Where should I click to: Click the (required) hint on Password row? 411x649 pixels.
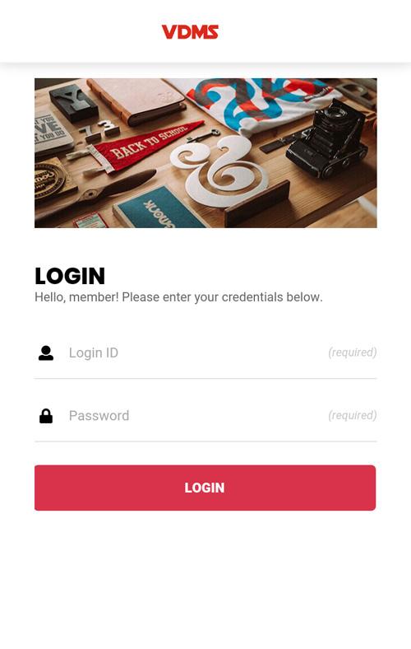coord(353,415)
